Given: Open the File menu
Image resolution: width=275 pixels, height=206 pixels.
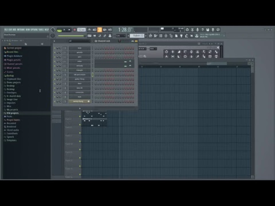Looking at the screenshot, I should pyautogui.click(x=6, y=30).
